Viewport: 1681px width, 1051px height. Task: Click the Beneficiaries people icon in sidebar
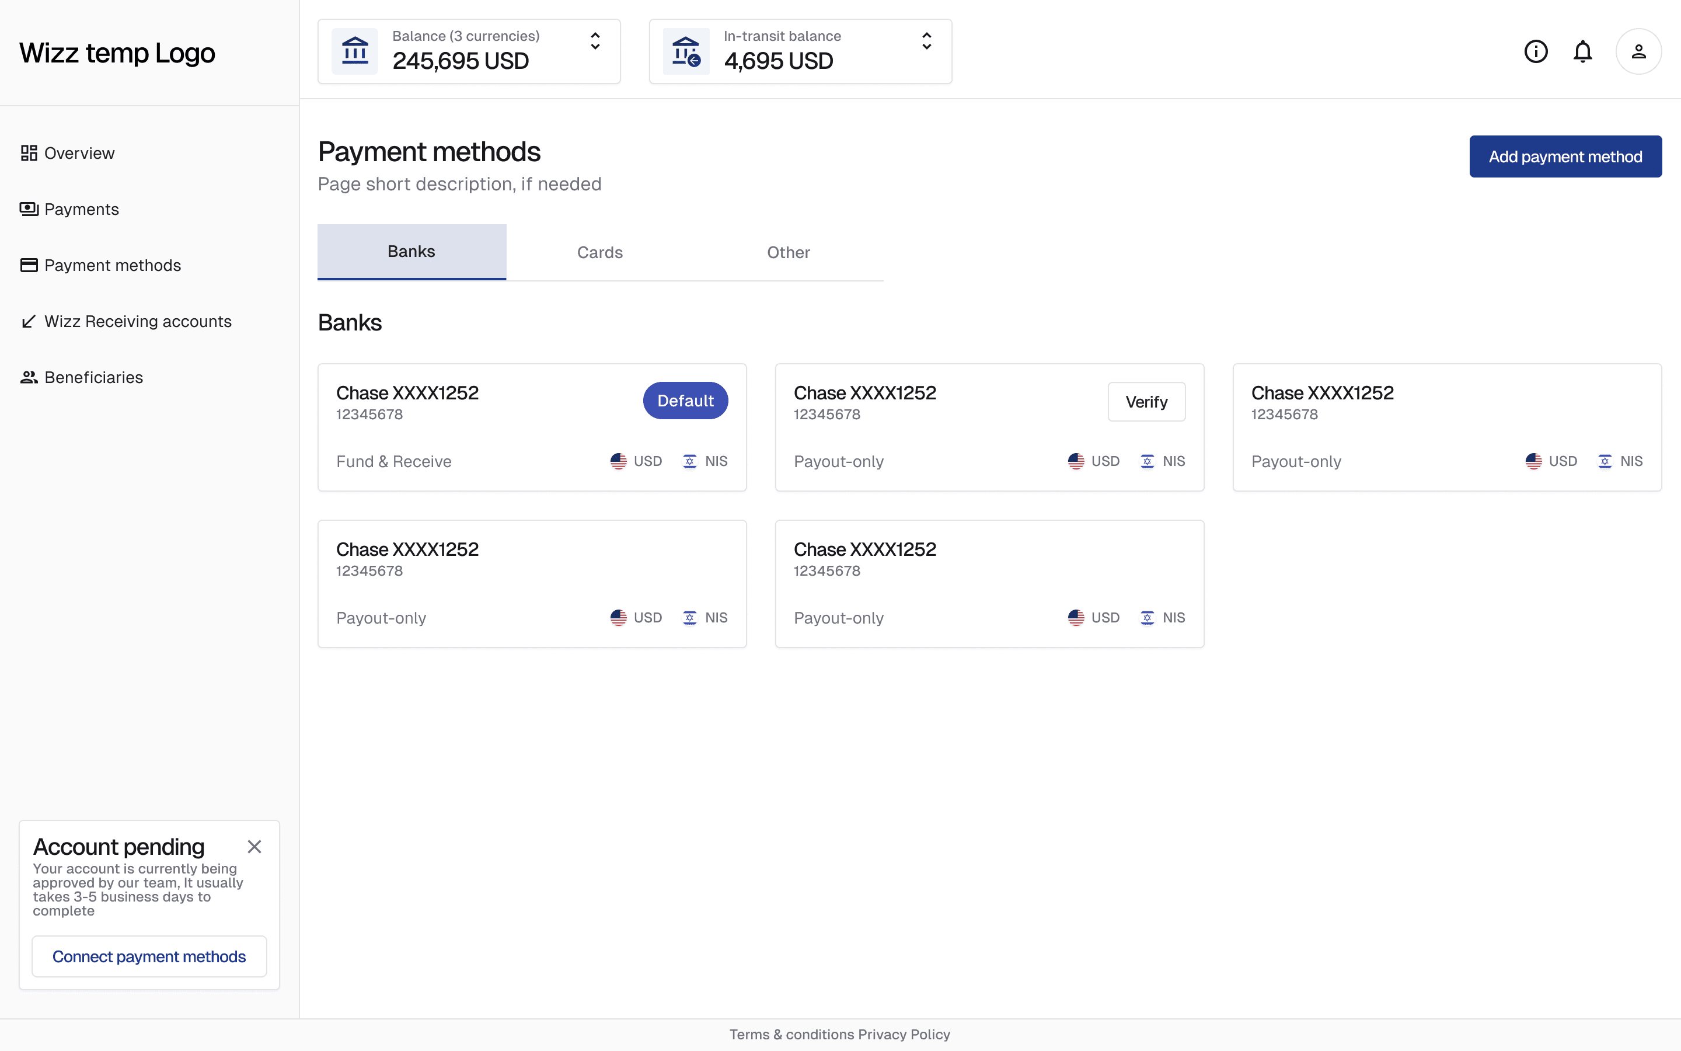pyautogui.click(x=29, y=377)
